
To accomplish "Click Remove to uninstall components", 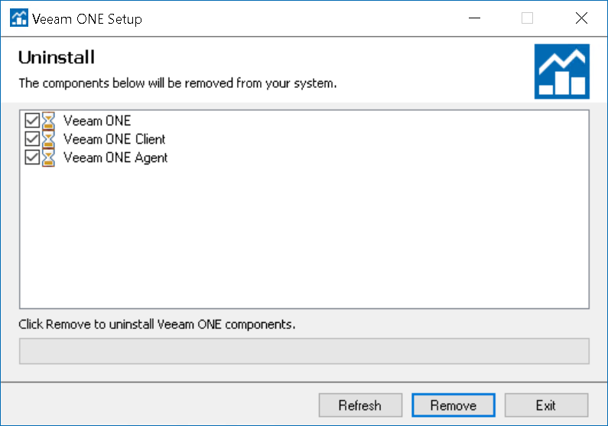I will pyautogui.click(x=454, y=405).
